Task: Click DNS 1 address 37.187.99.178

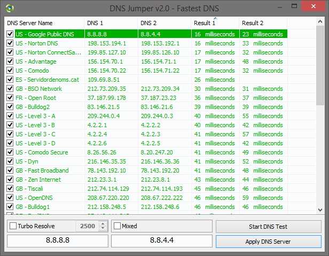Action: click(107, 98)
